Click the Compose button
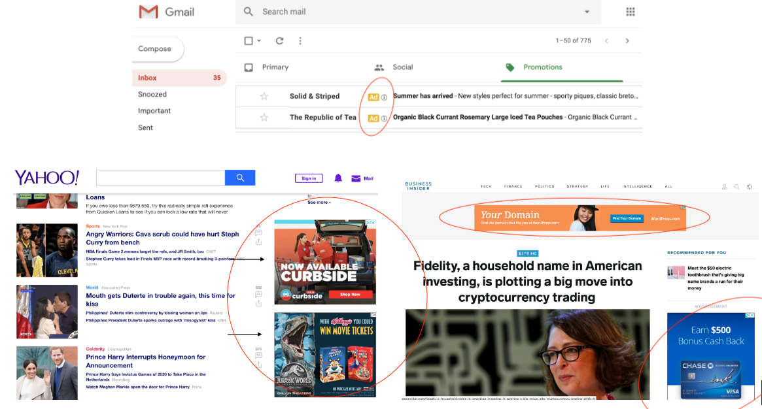The image size is (762, 409). tap(155, 49)
